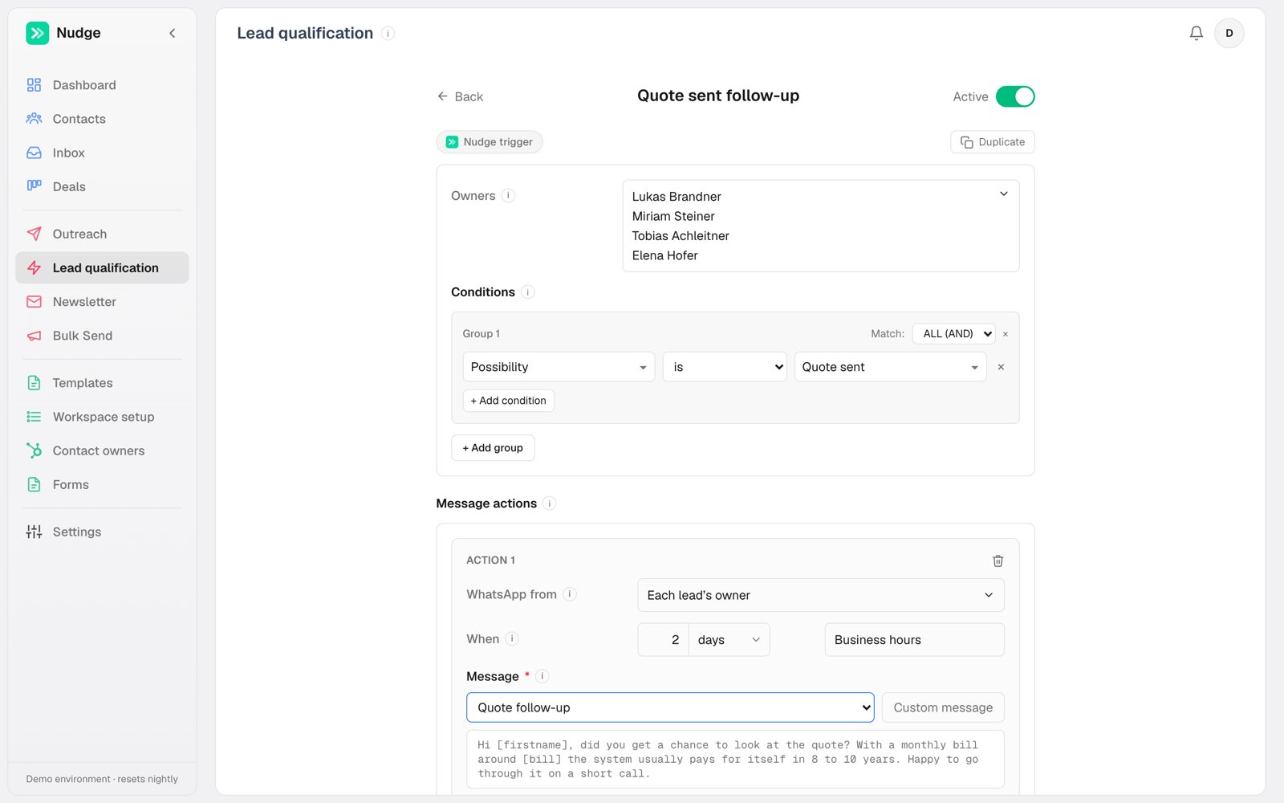Click the delay number field showing 2

(x=664, y=640)
